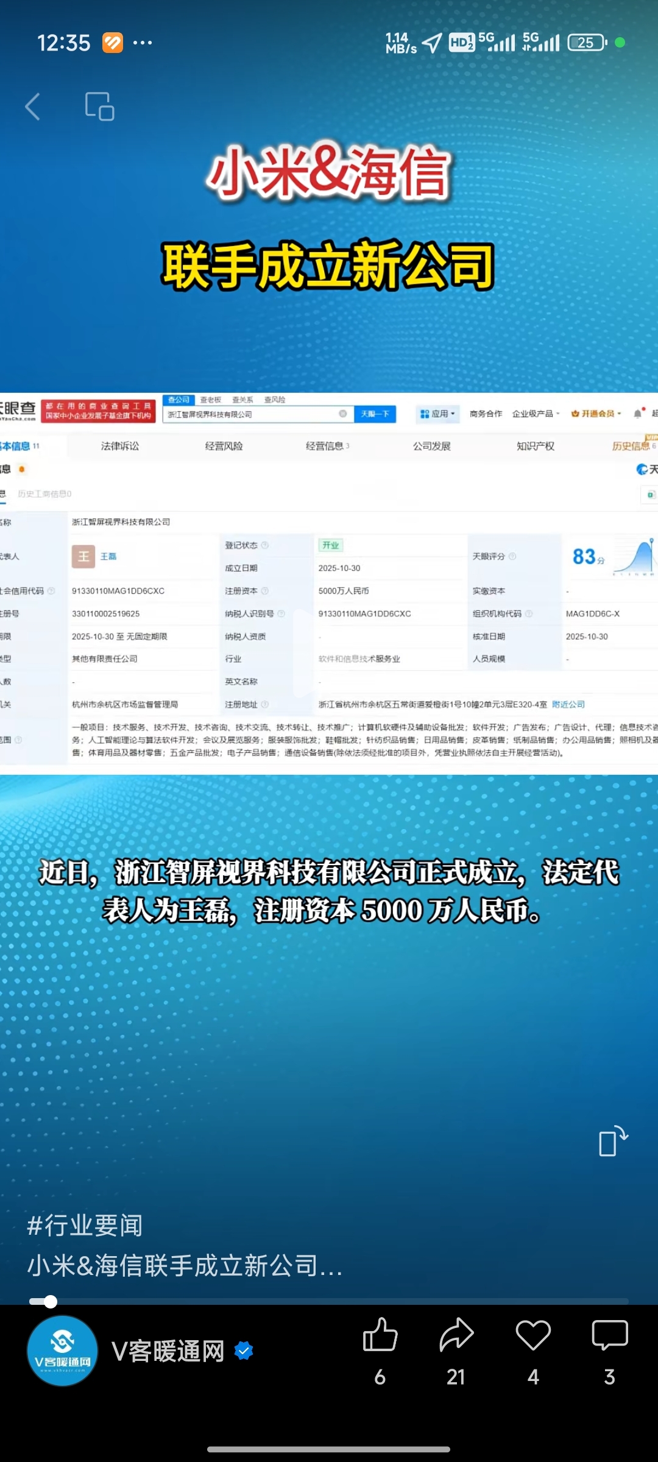
Task: Tap the thumbs-up like icon
Action: 380,1334
